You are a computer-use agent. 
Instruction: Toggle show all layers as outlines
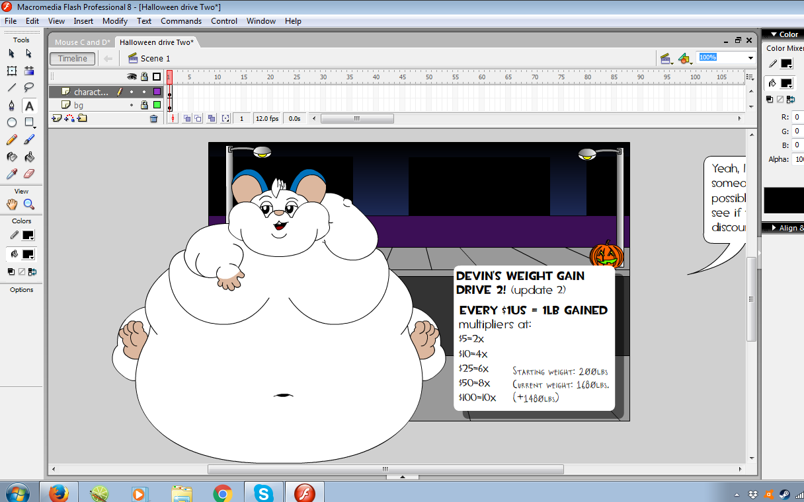pos(157,77)
